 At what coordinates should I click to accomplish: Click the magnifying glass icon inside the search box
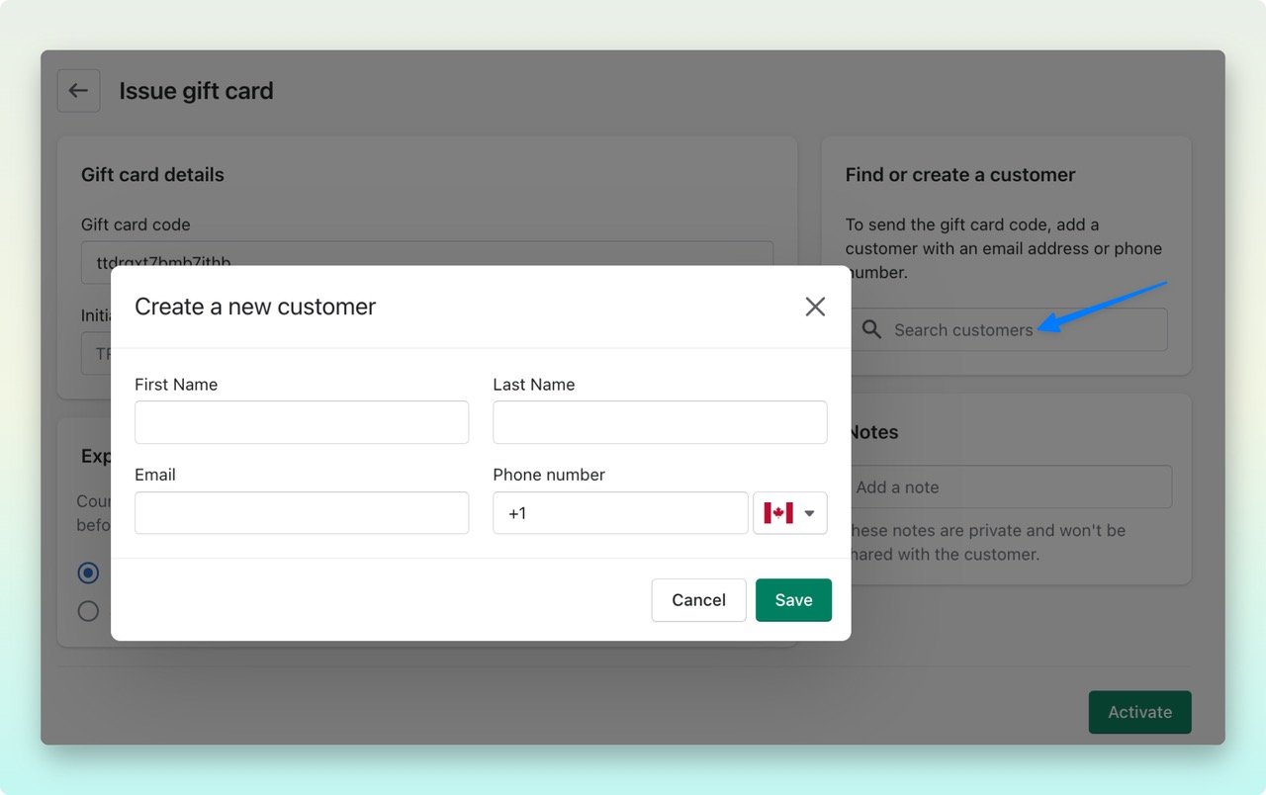click(x=871, y=329)
